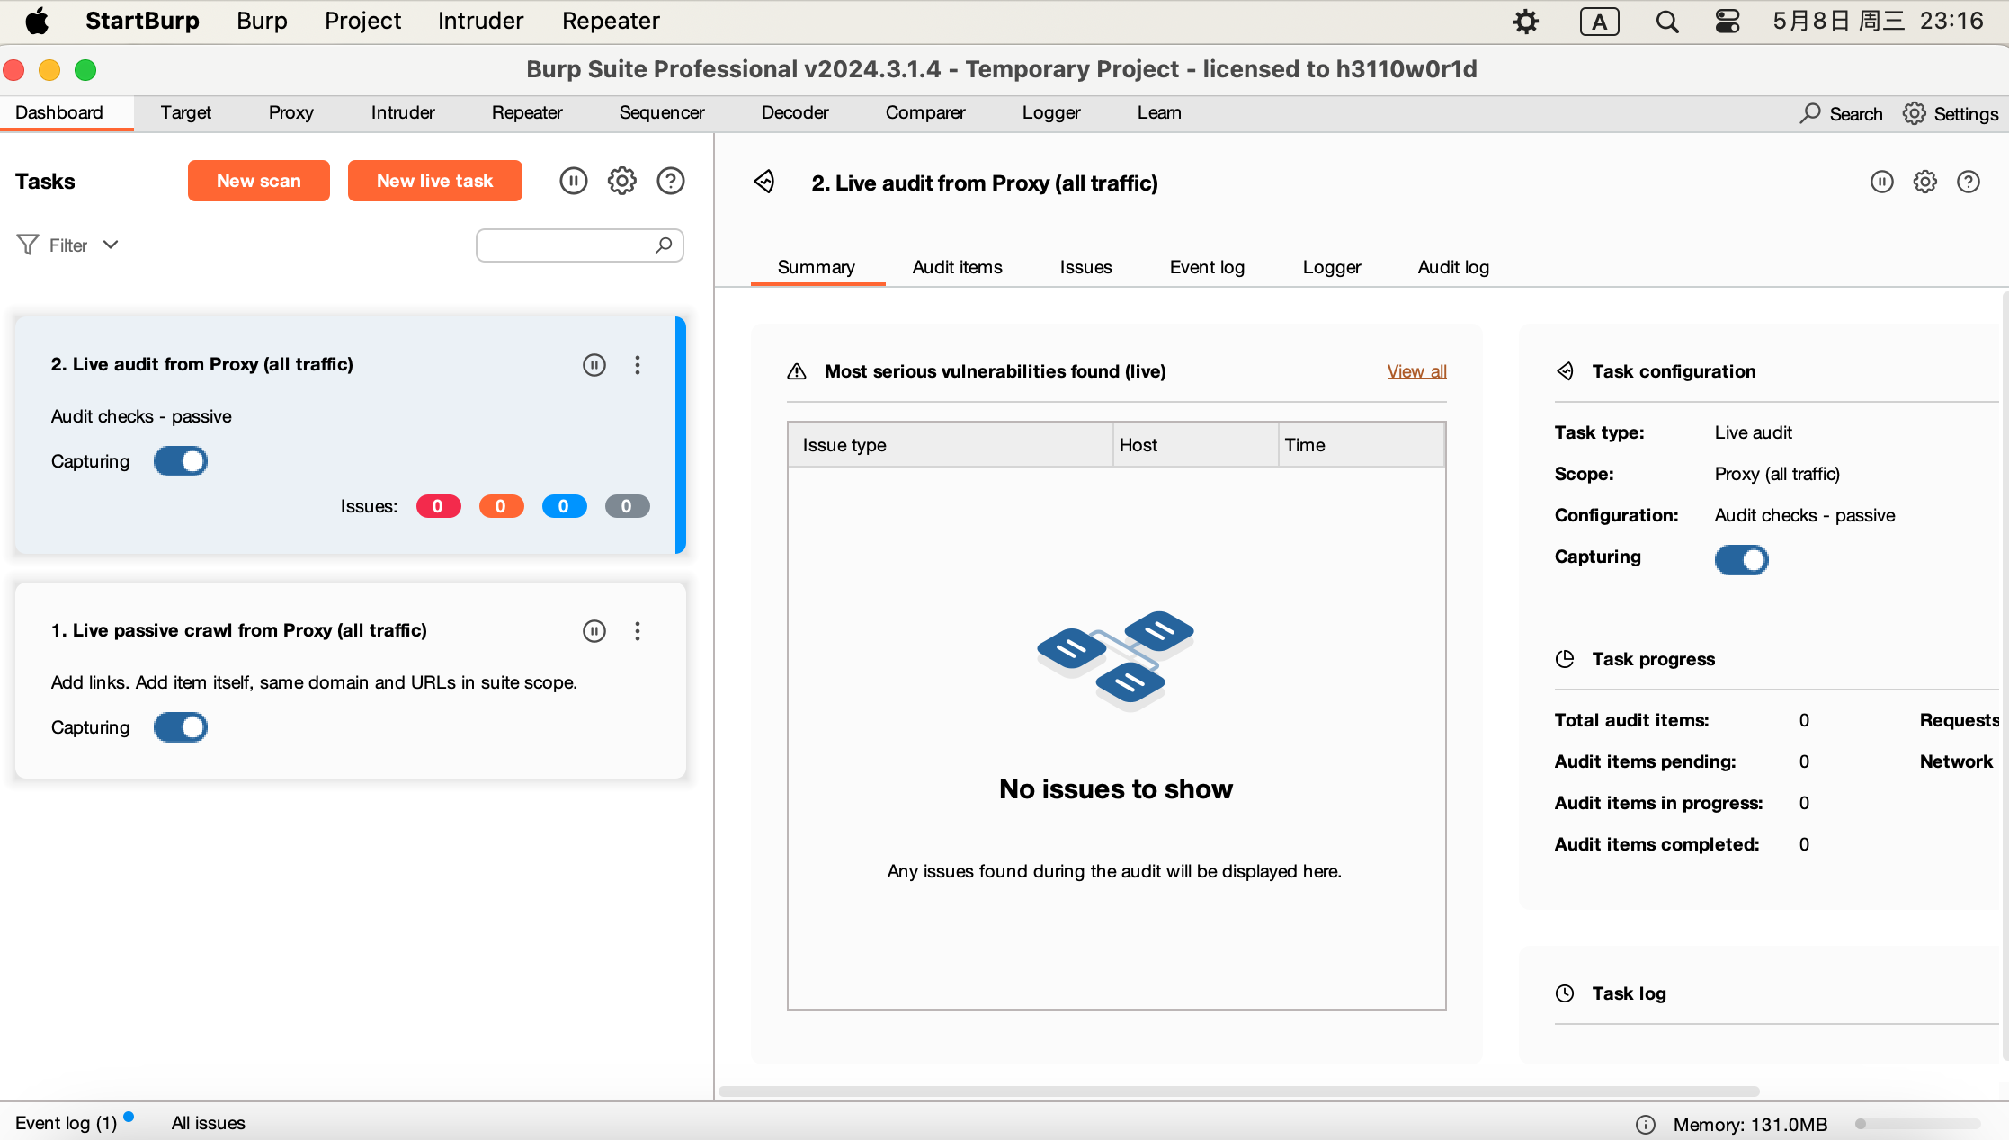Image resolution: width=2009 pixels, height=1140 pixels.
Task: Pause the Live passive crawl task
Action: [x=594, y=631]
